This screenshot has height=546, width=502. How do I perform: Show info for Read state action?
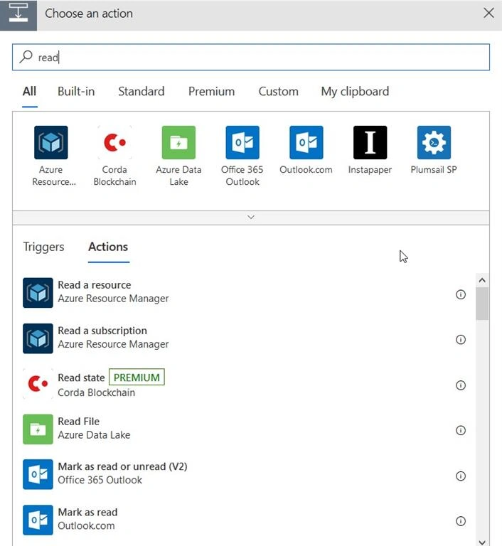pos(461,385)
